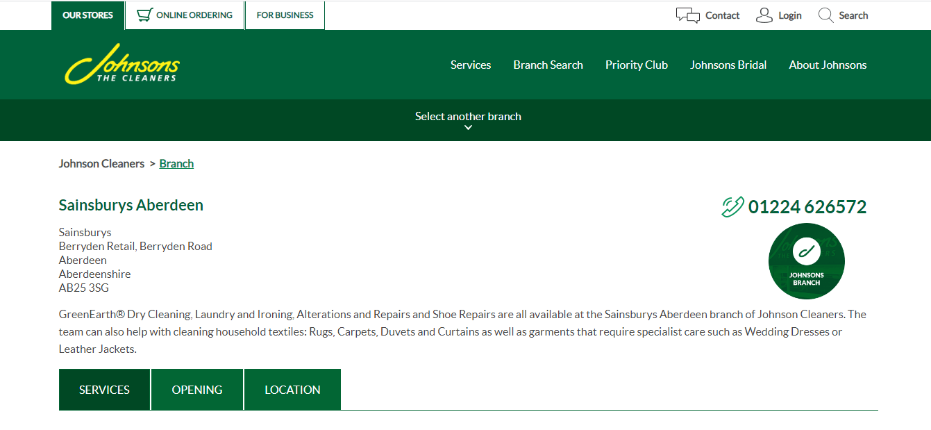Screen dimensions: 931x430
Task: Switch to the Our Stores tab
Action: point(87,15)
